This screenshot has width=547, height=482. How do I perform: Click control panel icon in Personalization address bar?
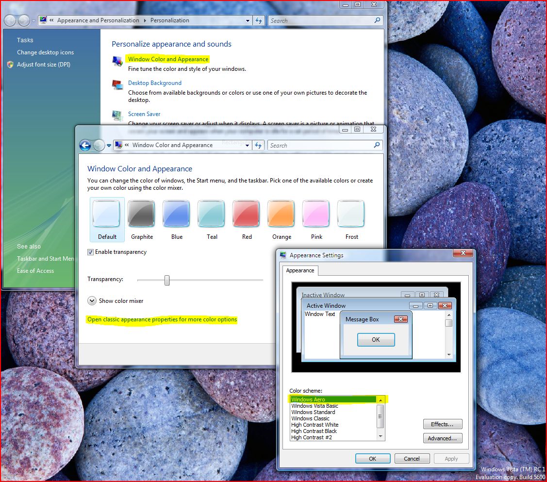pyautogui.click(x=43, y=20)
